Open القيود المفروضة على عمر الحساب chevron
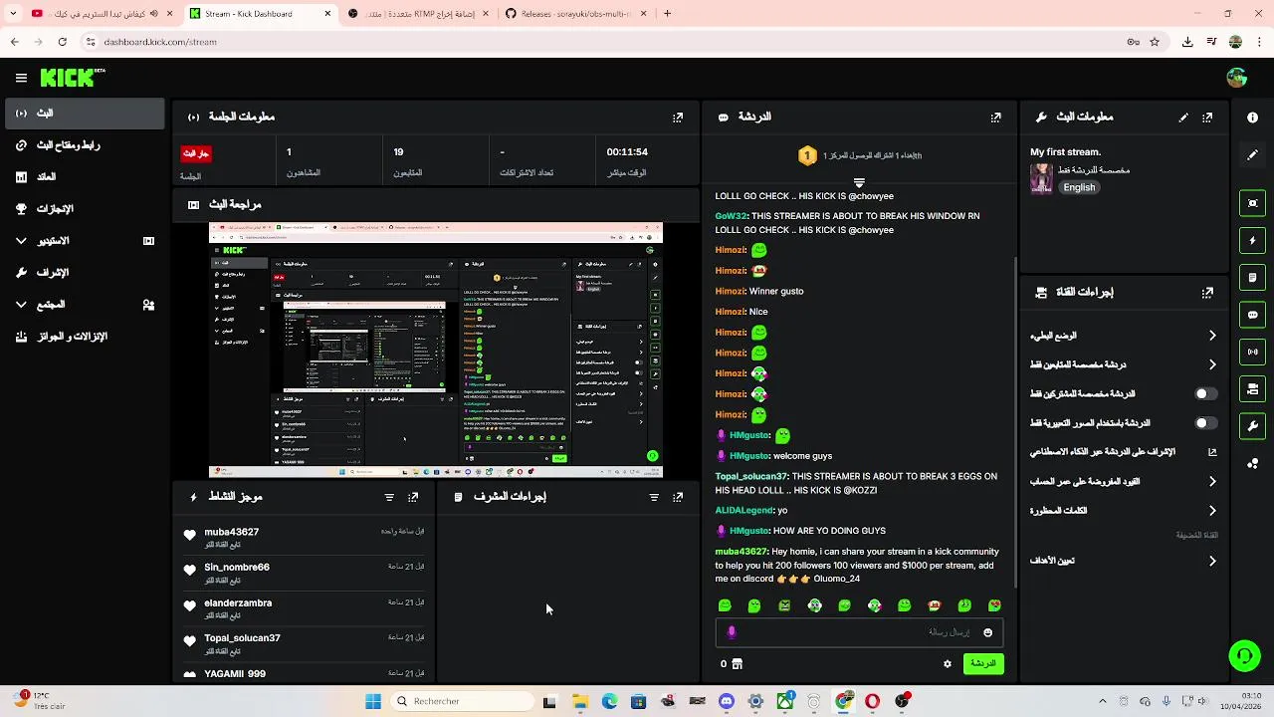 coord(1212,482)
